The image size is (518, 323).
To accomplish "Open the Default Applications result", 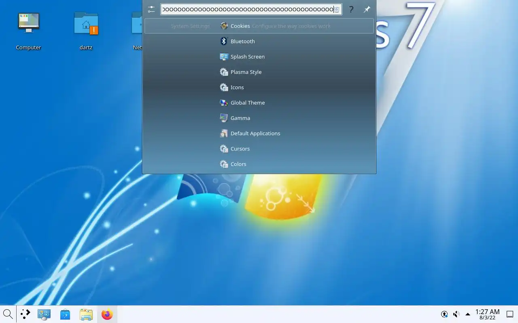I will [259, 133].
